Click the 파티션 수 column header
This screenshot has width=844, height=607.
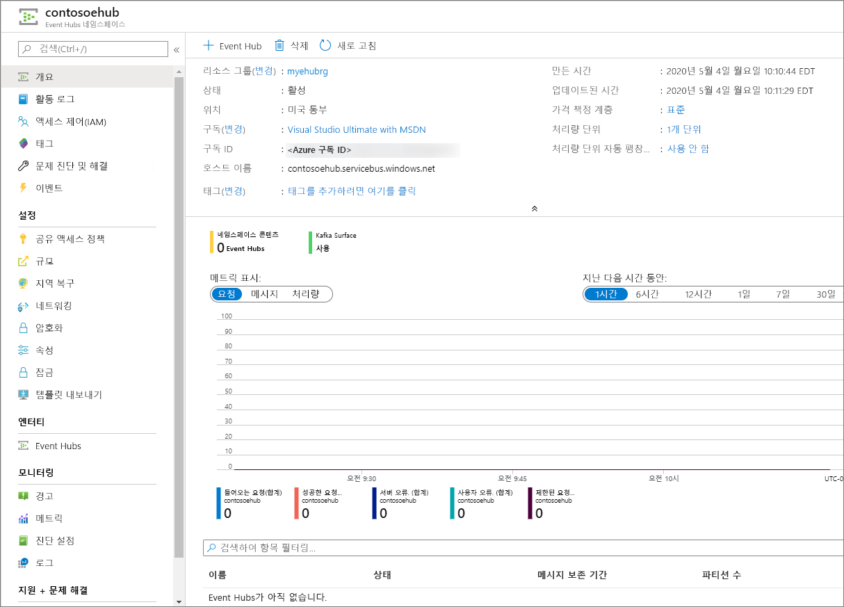point(722,575)
